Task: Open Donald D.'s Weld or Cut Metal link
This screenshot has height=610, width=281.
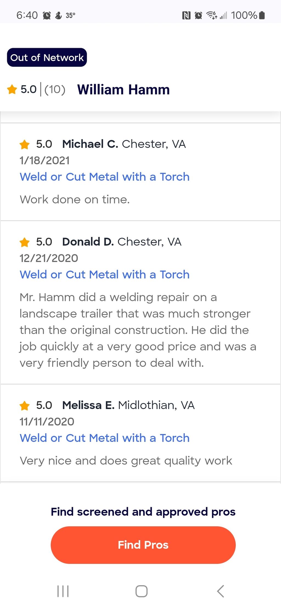Action: (x=105, y=275)
